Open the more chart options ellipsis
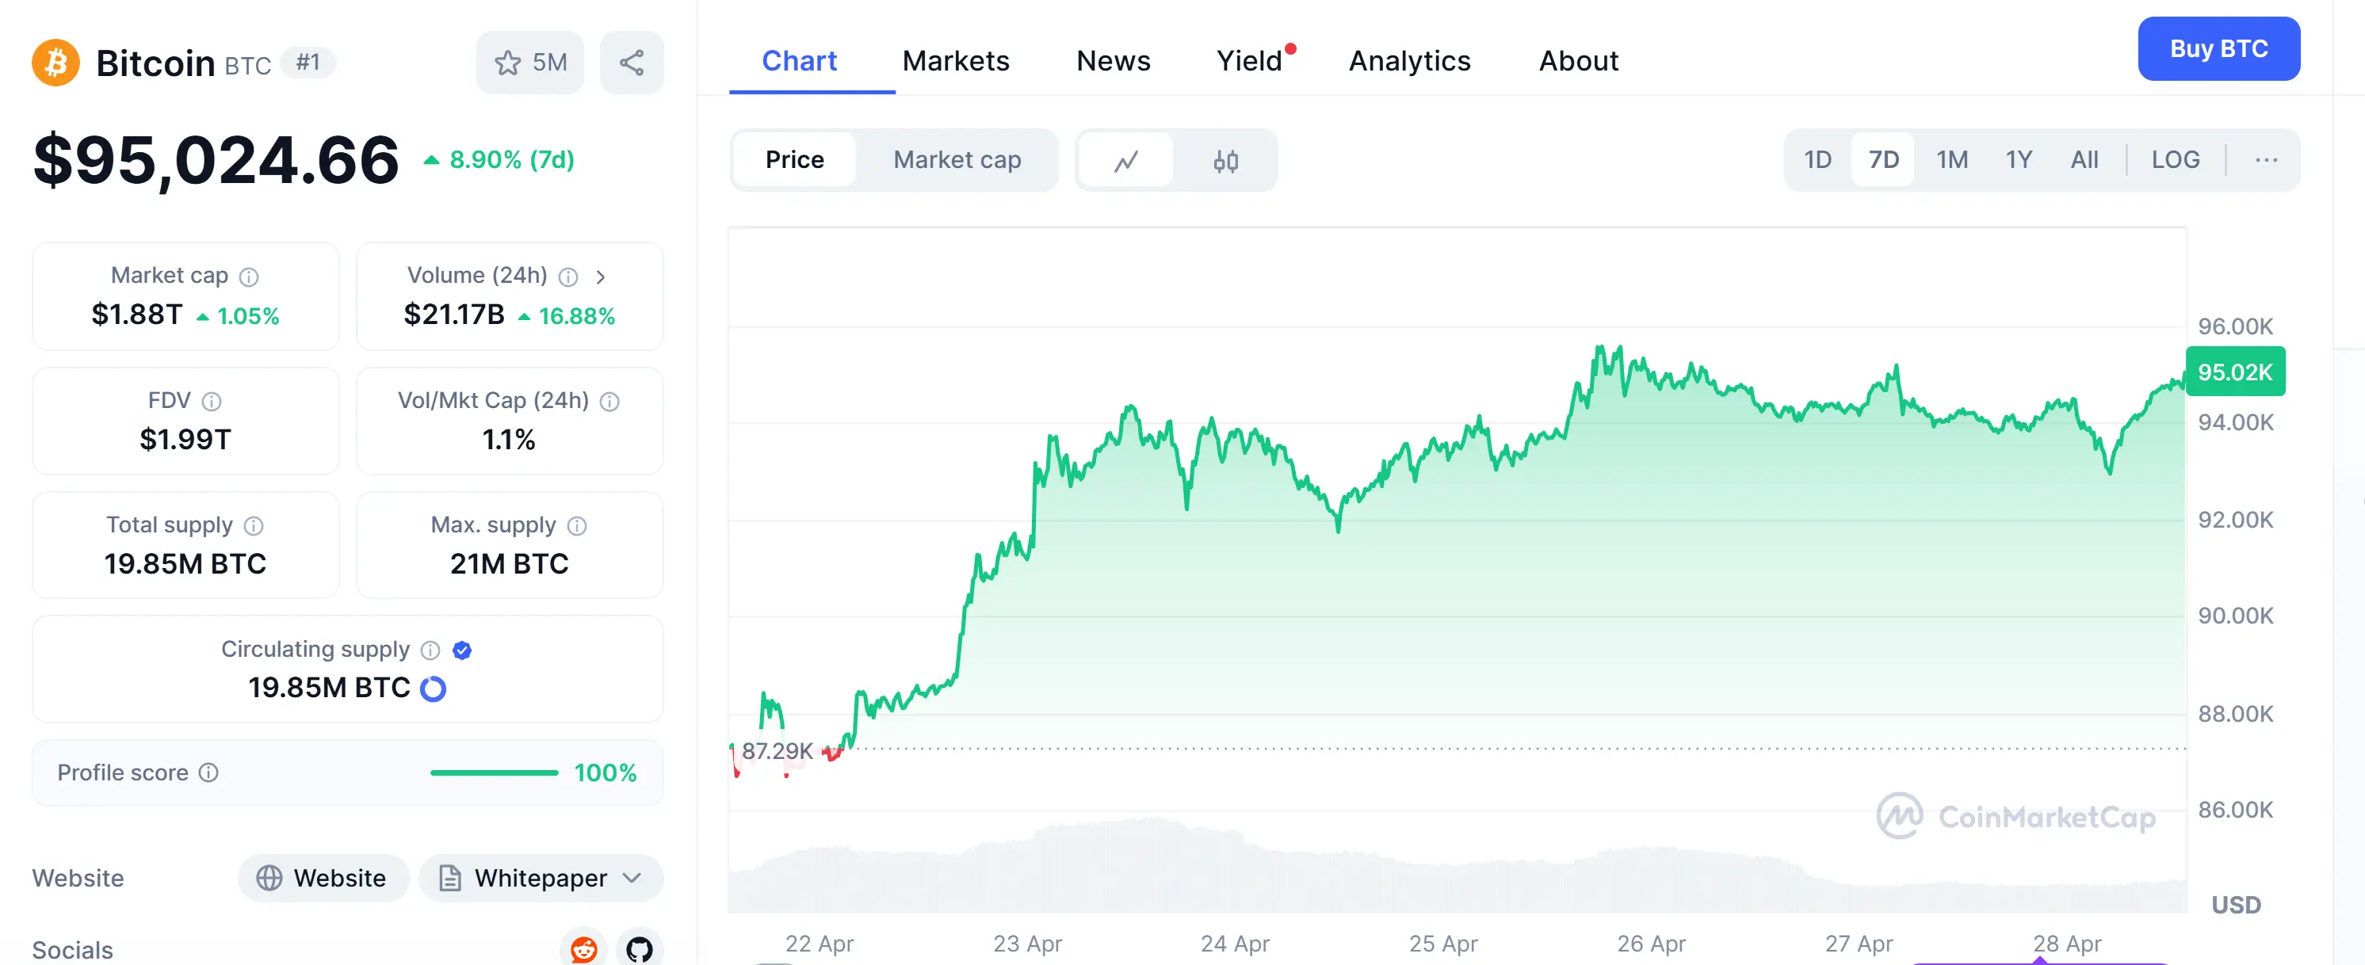Image resolution: width=2365 pixels, height=965 pixels. point(2265,160)
